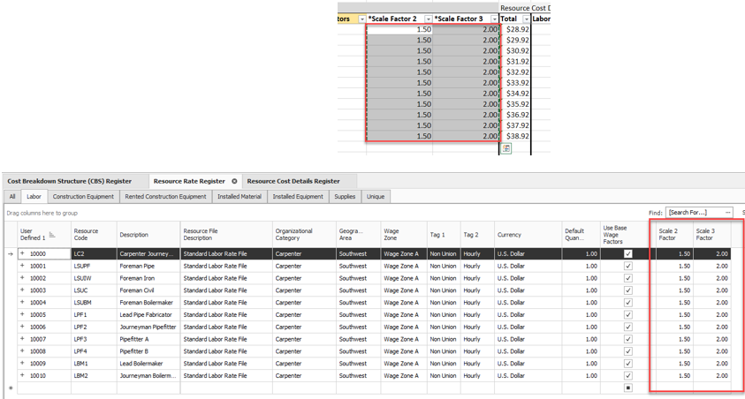The width and height of the screenshot is (745, 399).
Task: Select the Supplies tab
Action: (345, 197)
